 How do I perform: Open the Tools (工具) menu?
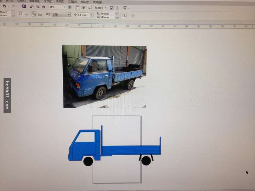[72, 1]
